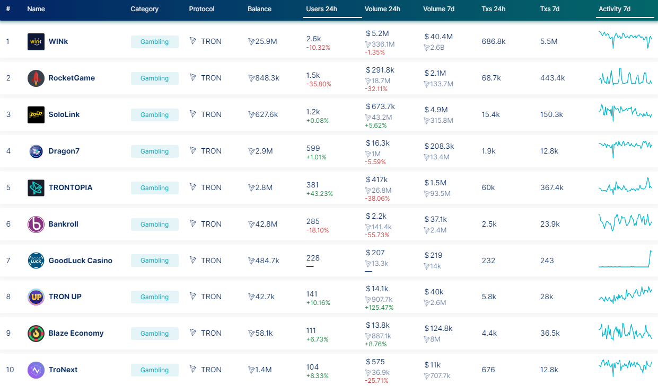Viewport: 658px width, 386px height.
Task: Click the GoodLuck Casino logo icon
Action: pyautogui.click(x=36, y=261)
